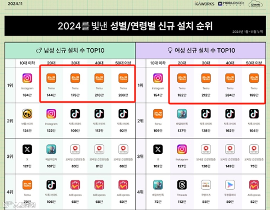Click the MOBILEINDEX logo in the header
This screenshot has height=210, width=270.
click(231, 4)
